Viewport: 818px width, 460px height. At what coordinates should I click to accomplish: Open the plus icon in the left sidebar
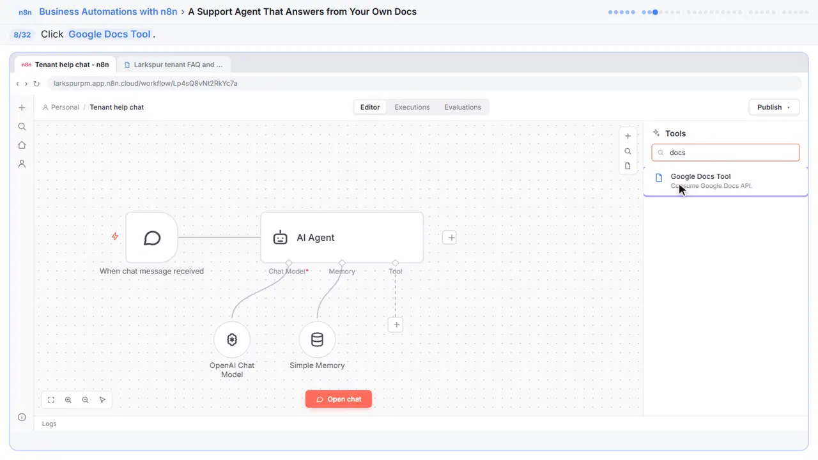[22, 108]
